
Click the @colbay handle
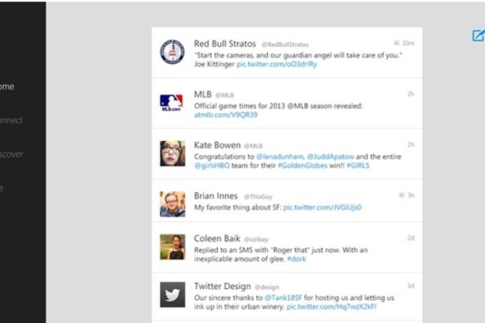coord(256,240)
